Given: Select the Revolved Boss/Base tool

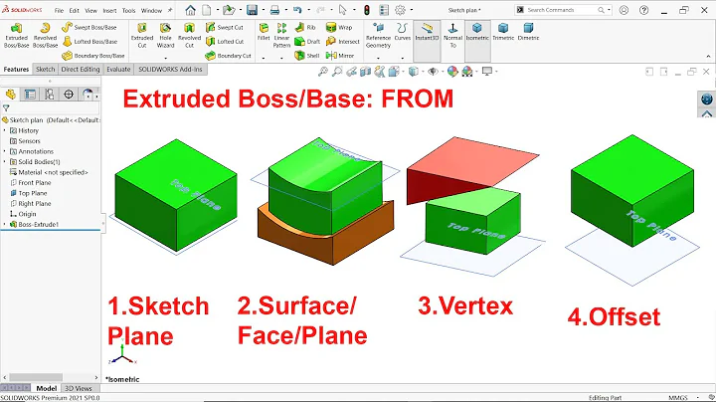Looking at the screenshot, I should coord(45,35).
